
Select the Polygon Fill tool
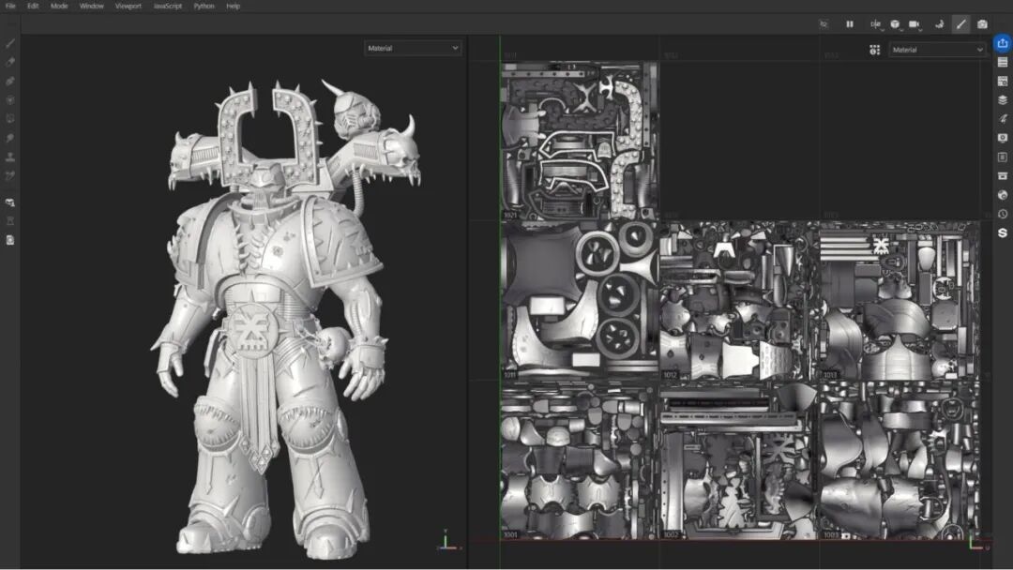[x=10, y=100]
